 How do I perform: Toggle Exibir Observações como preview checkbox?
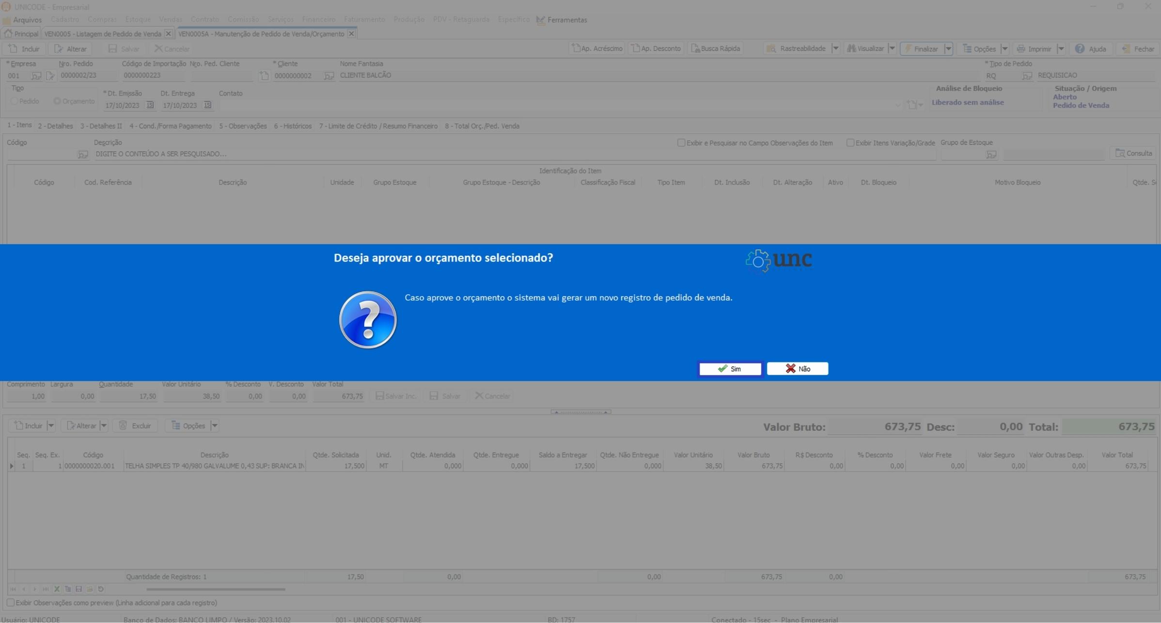(x=10, y=603)
